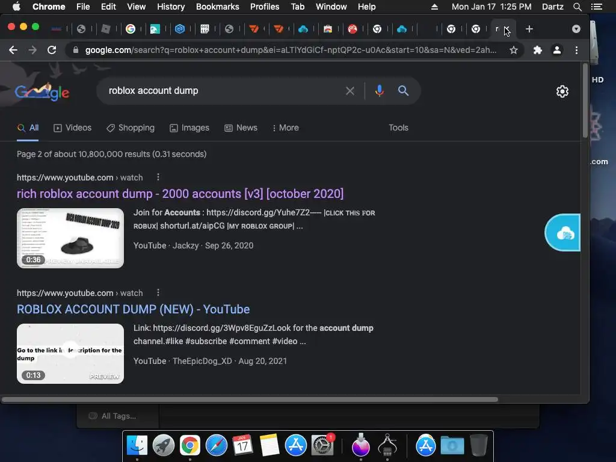Open the Window menu
616x462 pixels.
[331, 7]
